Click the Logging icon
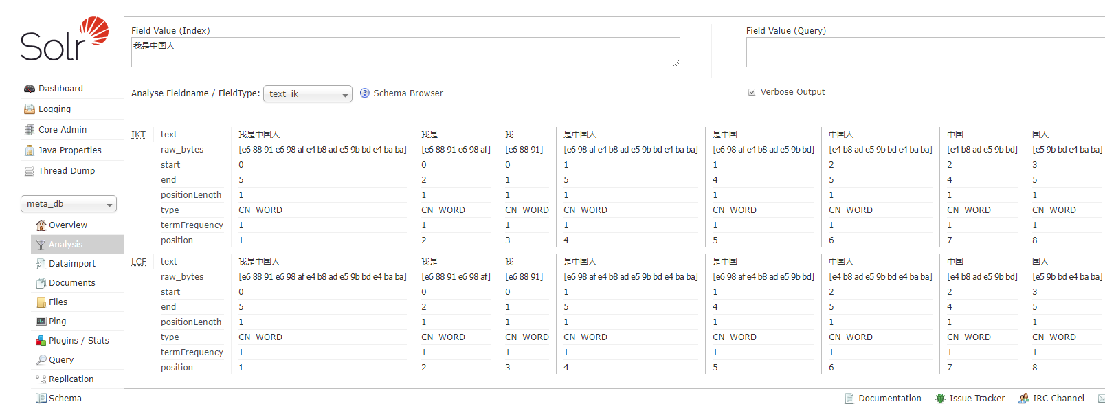 pos(30,109)
